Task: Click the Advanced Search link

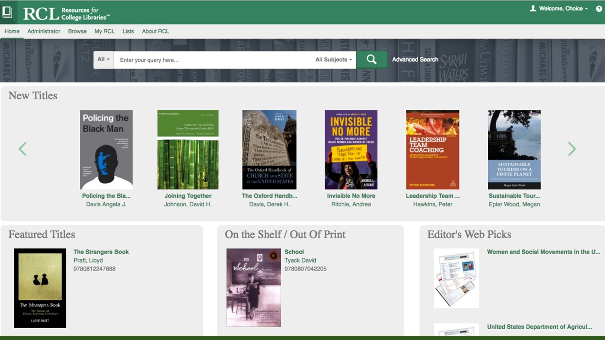Action: click(415, 59)
